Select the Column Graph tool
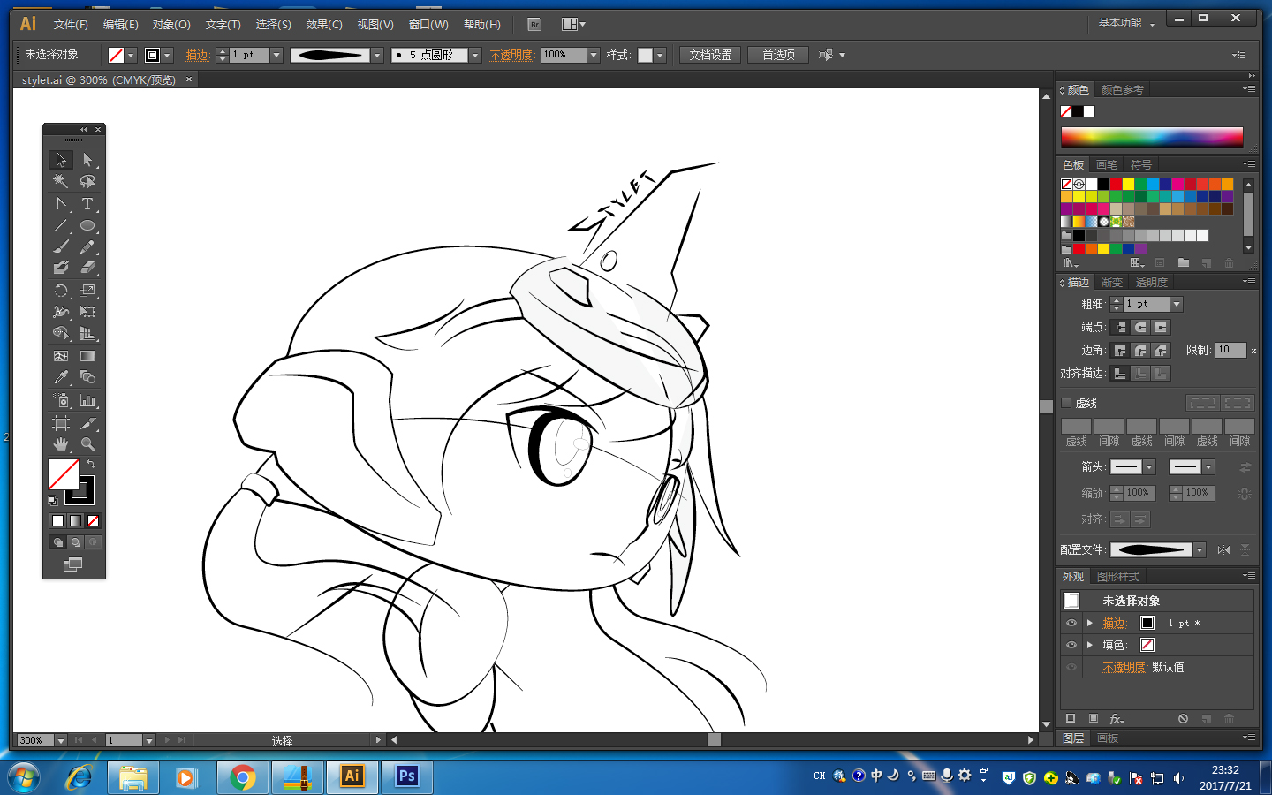 click(x=87, y=401)
